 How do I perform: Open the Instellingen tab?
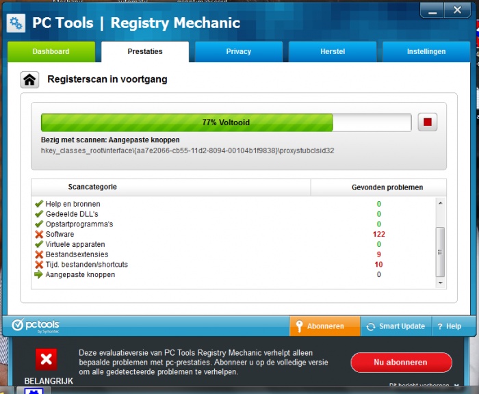click(x=426, y=51)
